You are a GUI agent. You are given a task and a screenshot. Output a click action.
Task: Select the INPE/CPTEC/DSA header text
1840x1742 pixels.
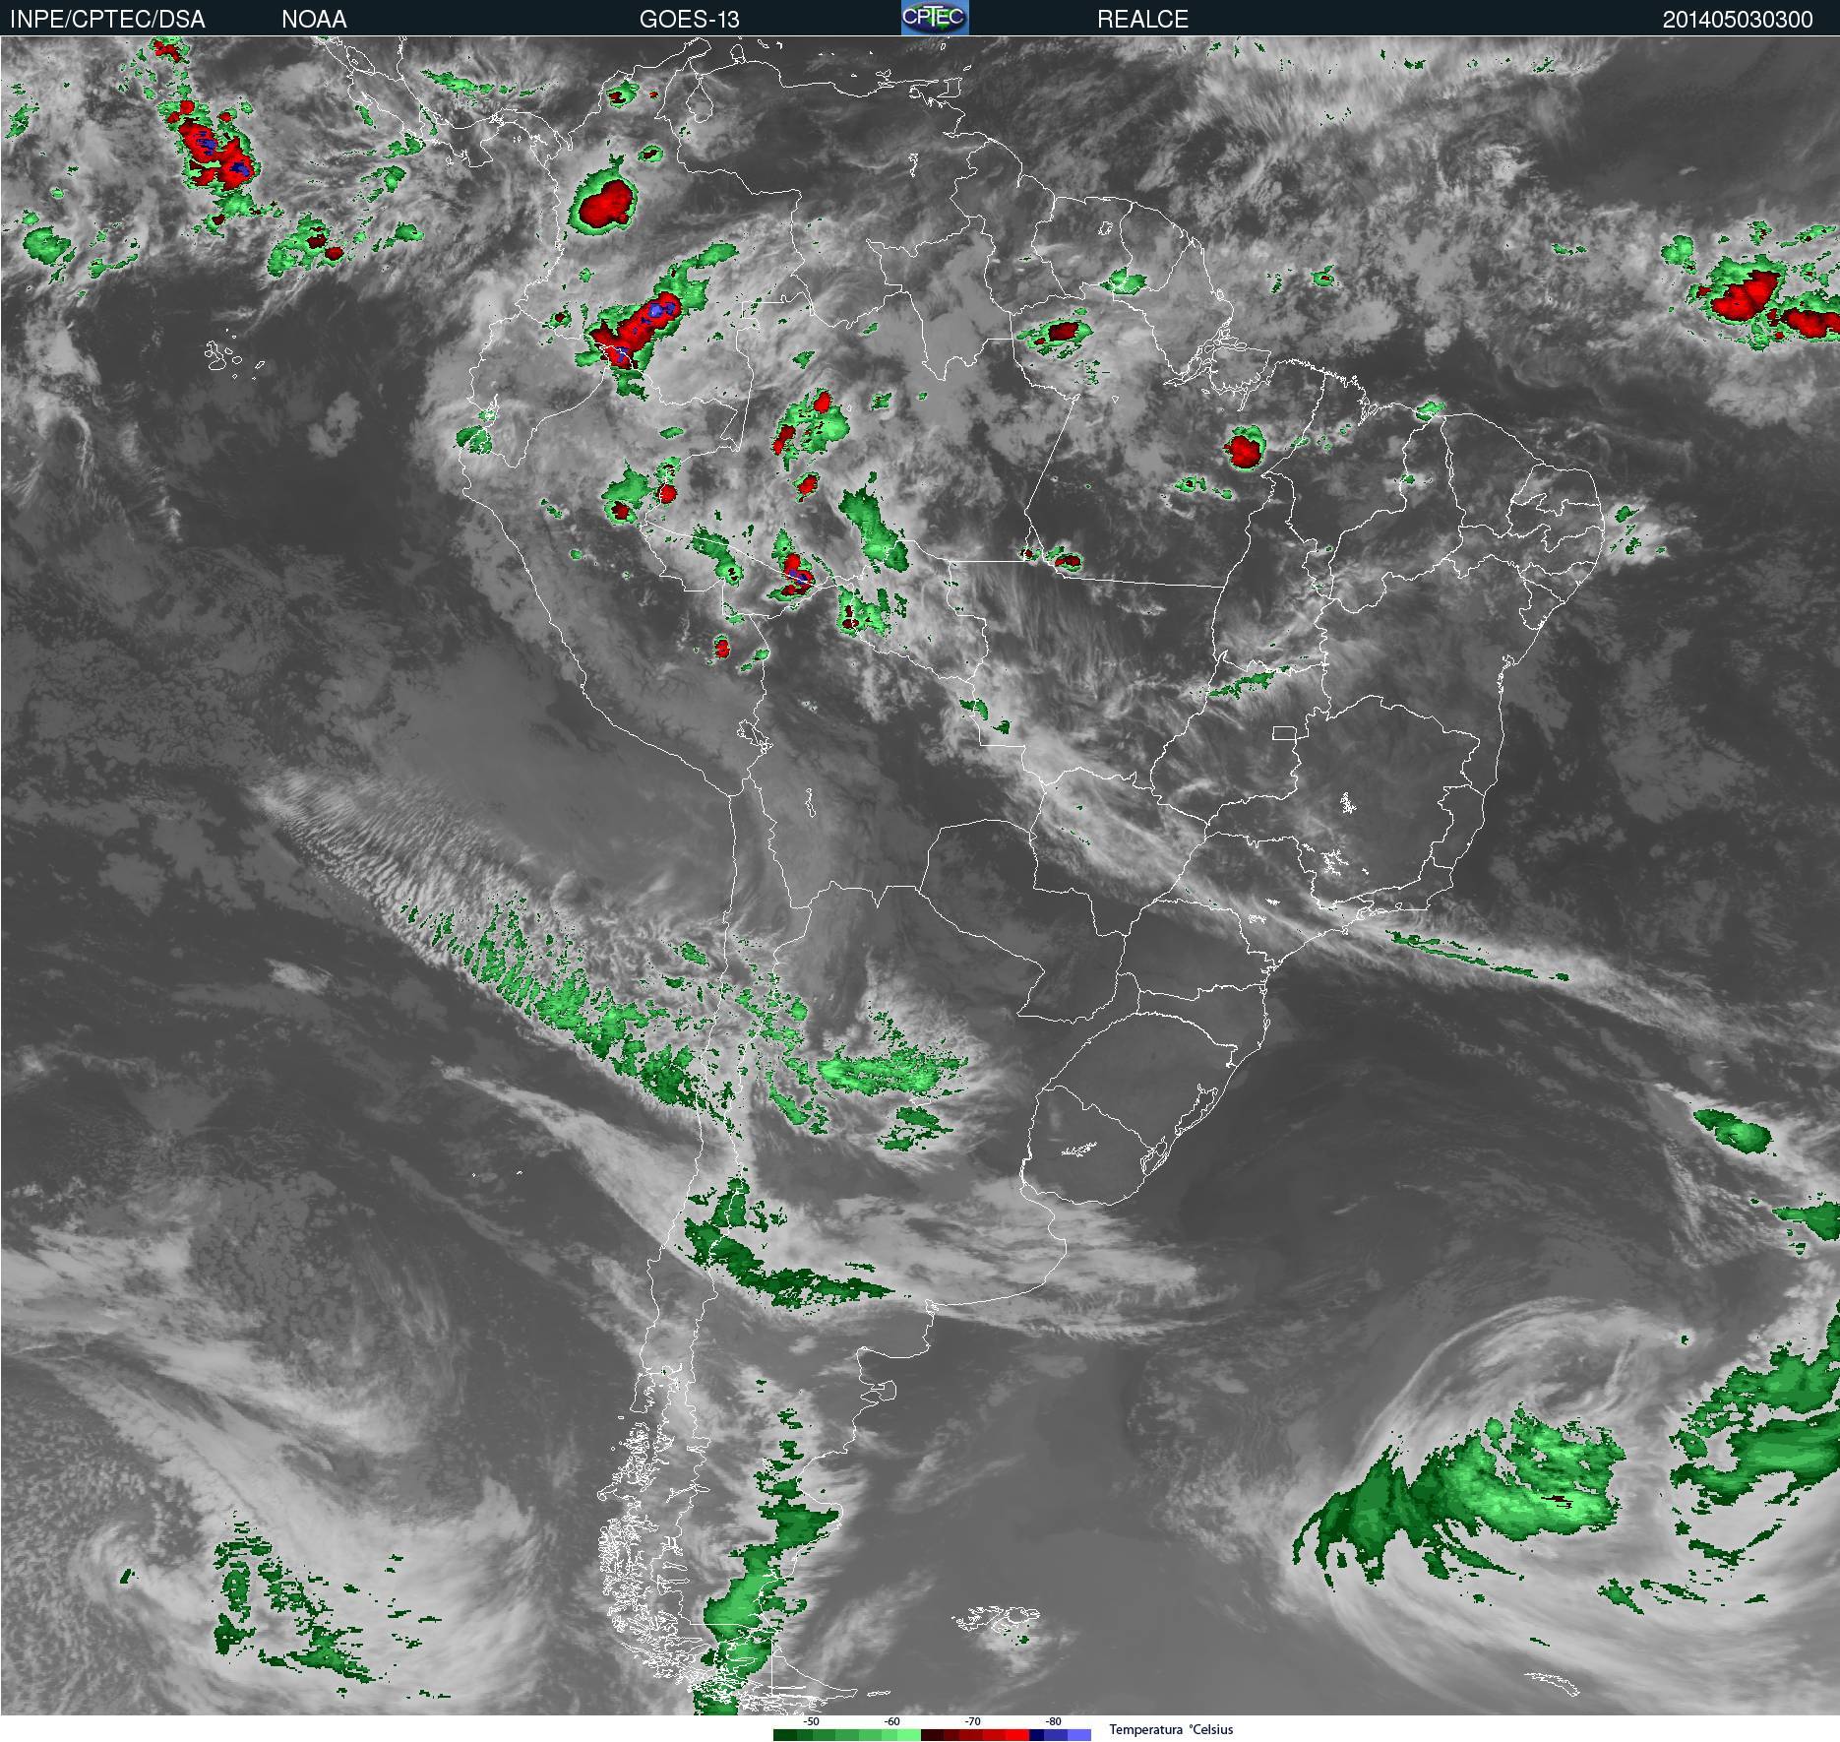[107, 19]
